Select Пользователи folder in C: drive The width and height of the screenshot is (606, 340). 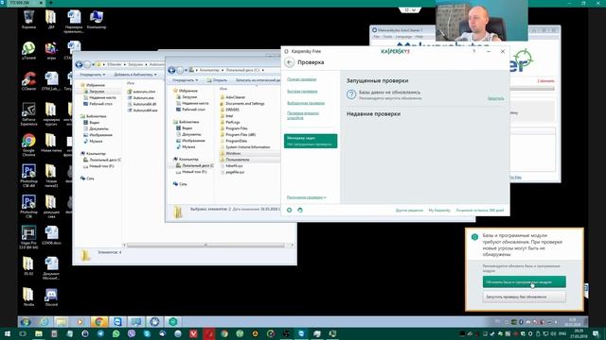(237, 160)
